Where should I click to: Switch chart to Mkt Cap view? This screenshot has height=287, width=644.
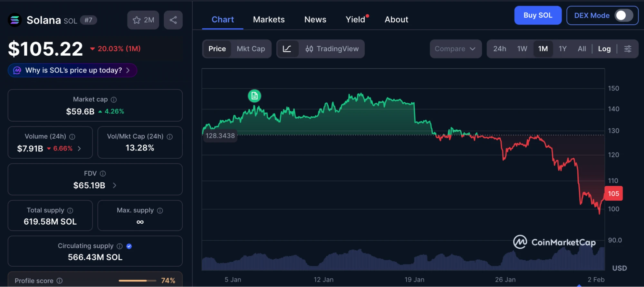coord(251,49)
